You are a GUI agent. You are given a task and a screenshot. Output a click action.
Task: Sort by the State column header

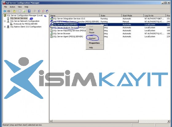[x=111, y=16]
